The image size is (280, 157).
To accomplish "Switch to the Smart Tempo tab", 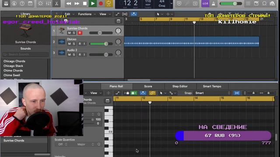I will pyautogui.click(x=212, y=86).
